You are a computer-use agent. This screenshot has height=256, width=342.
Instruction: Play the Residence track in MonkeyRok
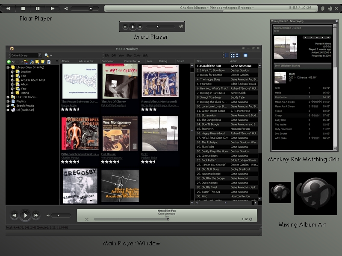tap(302, 97)
